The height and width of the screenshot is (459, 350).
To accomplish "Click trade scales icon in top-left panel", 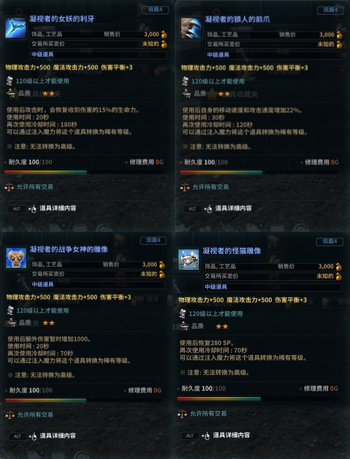I will coord(9,187).
